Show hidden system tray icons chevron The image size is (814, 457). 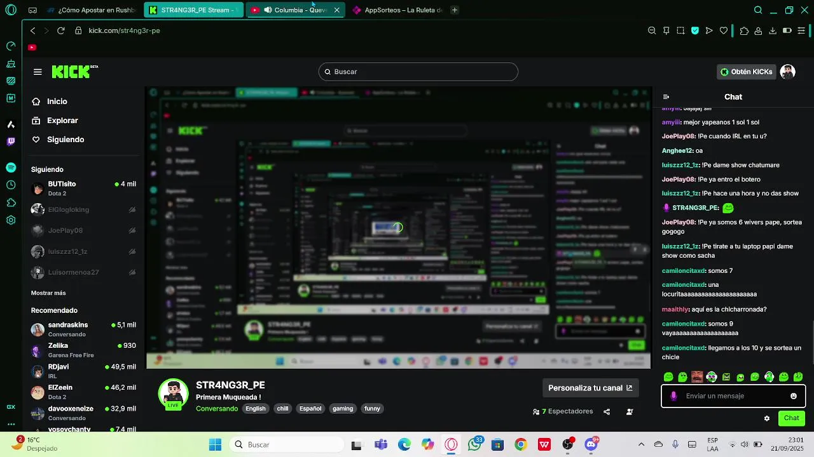tap(641, 445)
